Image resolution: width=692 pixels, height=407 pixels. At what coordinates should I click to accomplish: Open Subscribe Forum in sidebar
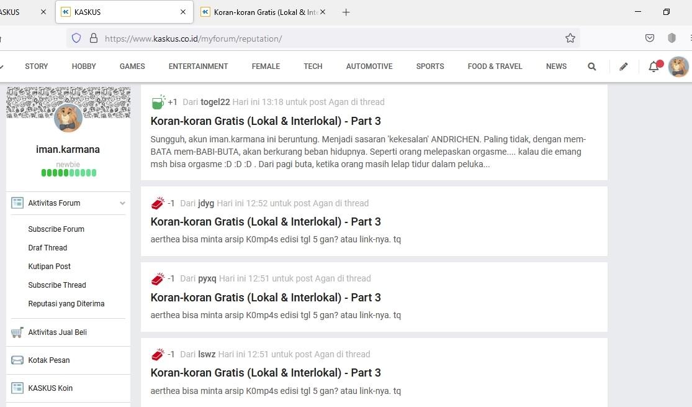pos(56,229)
